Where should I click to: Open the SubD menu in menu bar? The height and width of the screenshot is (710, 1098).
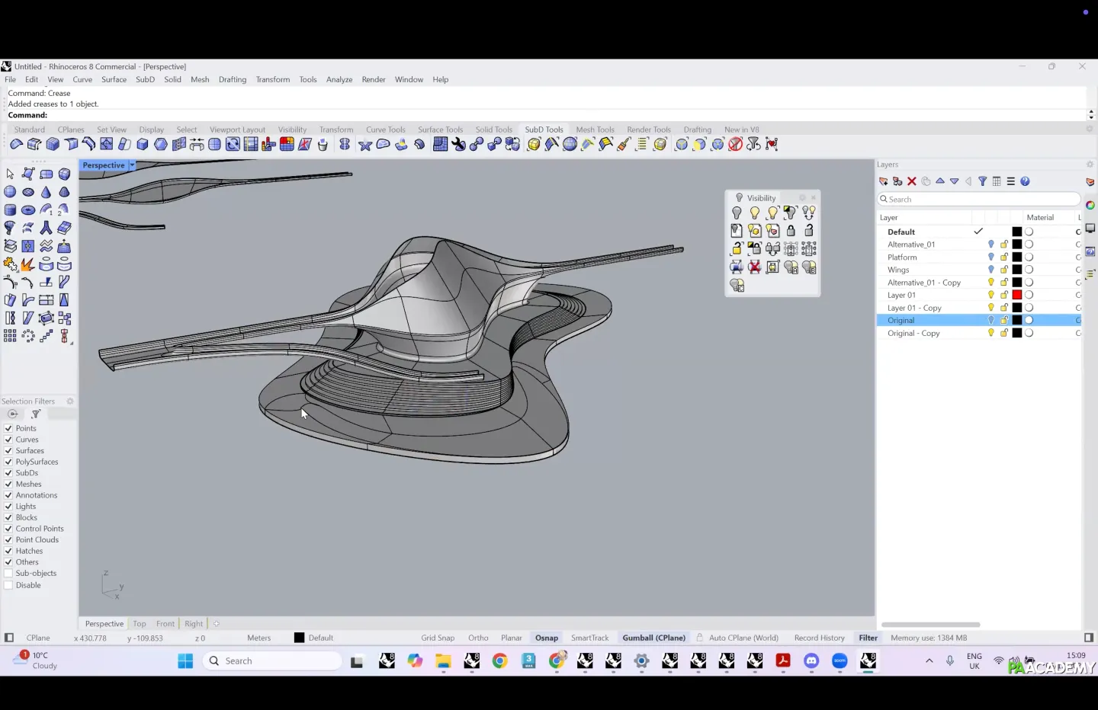[145, 79]
